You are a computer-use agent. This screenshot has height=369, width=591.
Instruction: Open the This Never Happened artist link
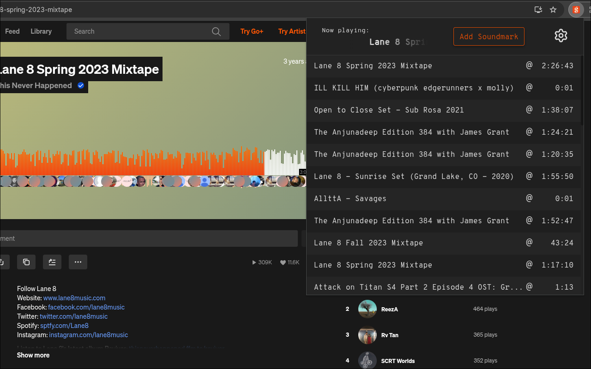[36, 85]
